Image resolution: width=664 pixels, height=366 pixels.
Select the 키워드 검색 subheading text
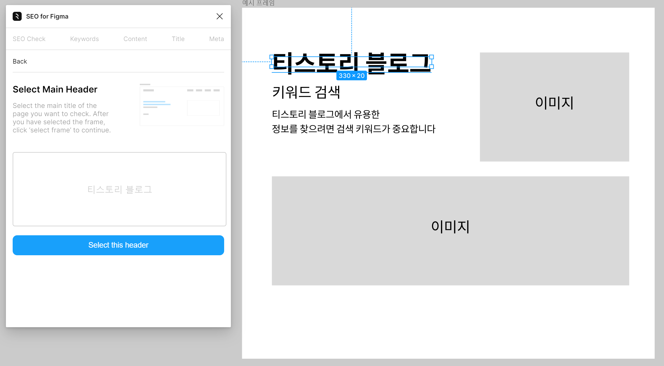tap(306, 92)
